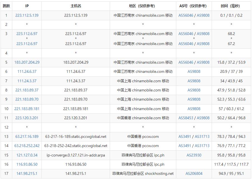Select the 47.9 / 51.8 / 52.8 time value
This screenshot has height=179, width=252.
click(x=231, y=90)
